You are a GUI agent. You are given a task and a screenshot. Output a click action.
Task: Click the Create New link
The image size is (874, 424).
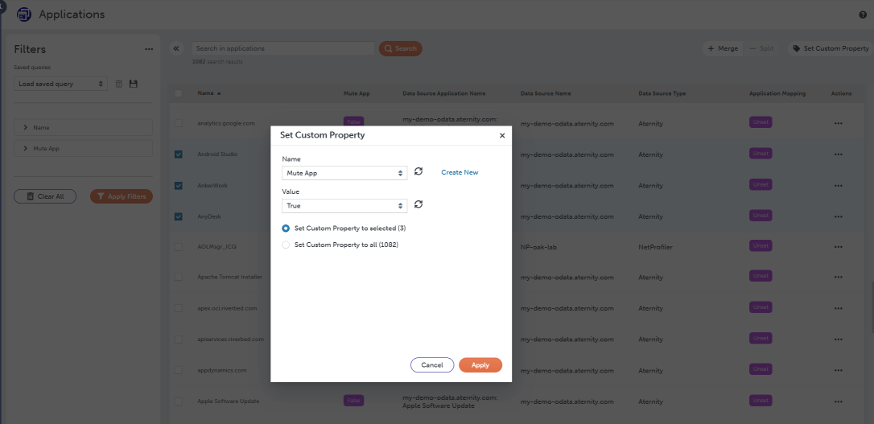click(460, 173)
